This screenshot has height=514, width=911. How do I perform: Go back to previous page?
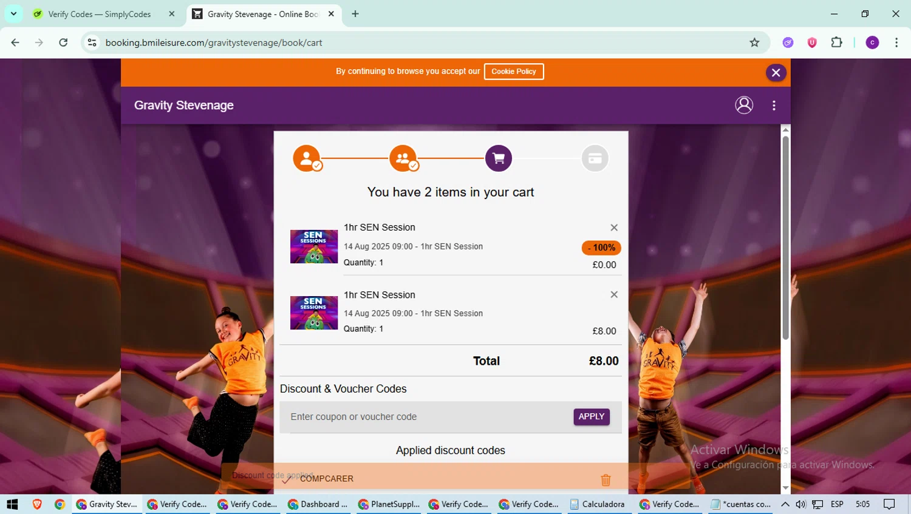click(x=15, y=42)
